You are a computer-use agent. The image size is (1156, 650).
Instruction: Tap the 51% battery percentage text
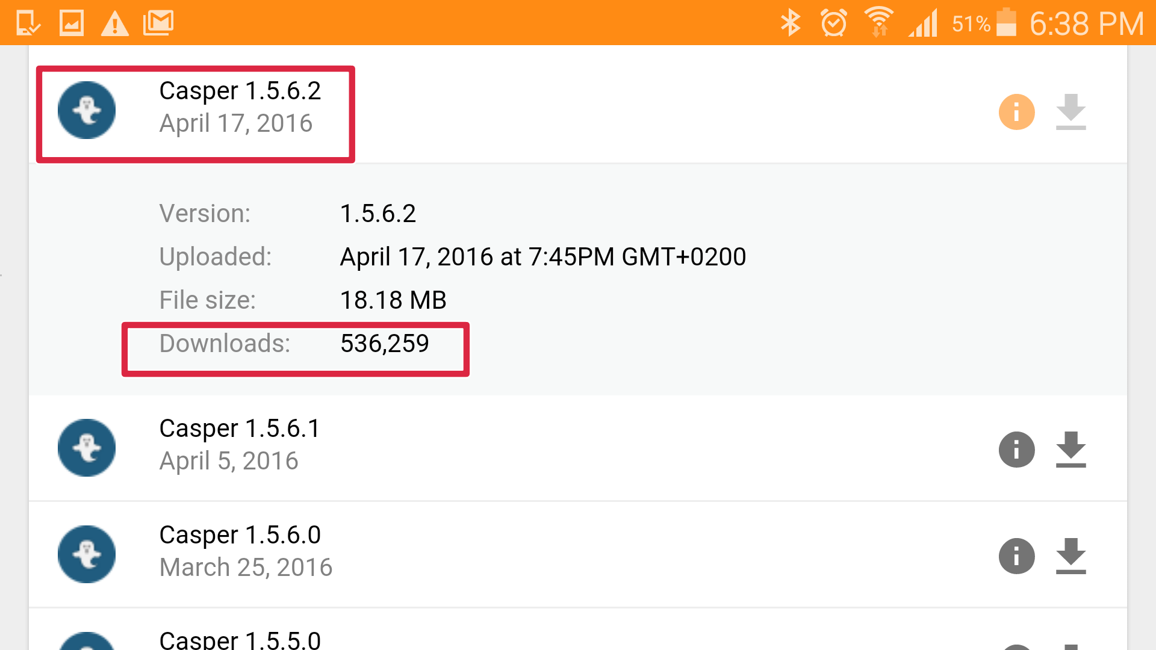click(971, 24)
